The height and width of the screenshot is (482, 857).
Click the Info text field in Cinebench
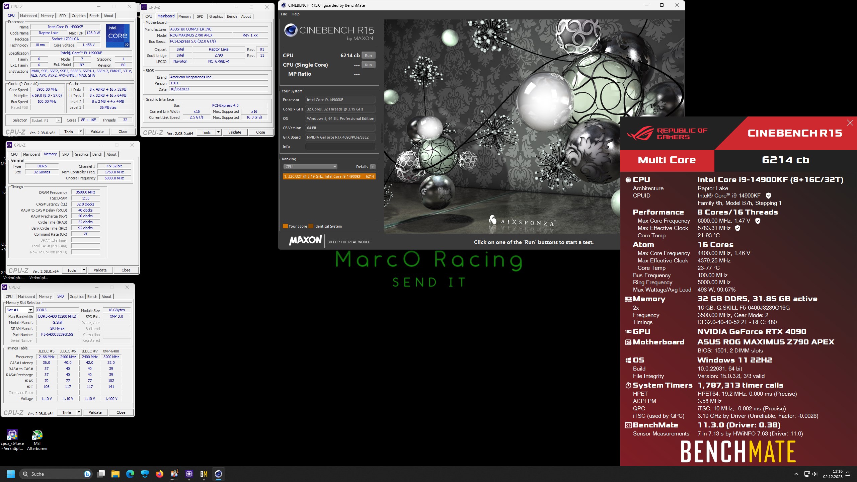[x=340, y=147]
